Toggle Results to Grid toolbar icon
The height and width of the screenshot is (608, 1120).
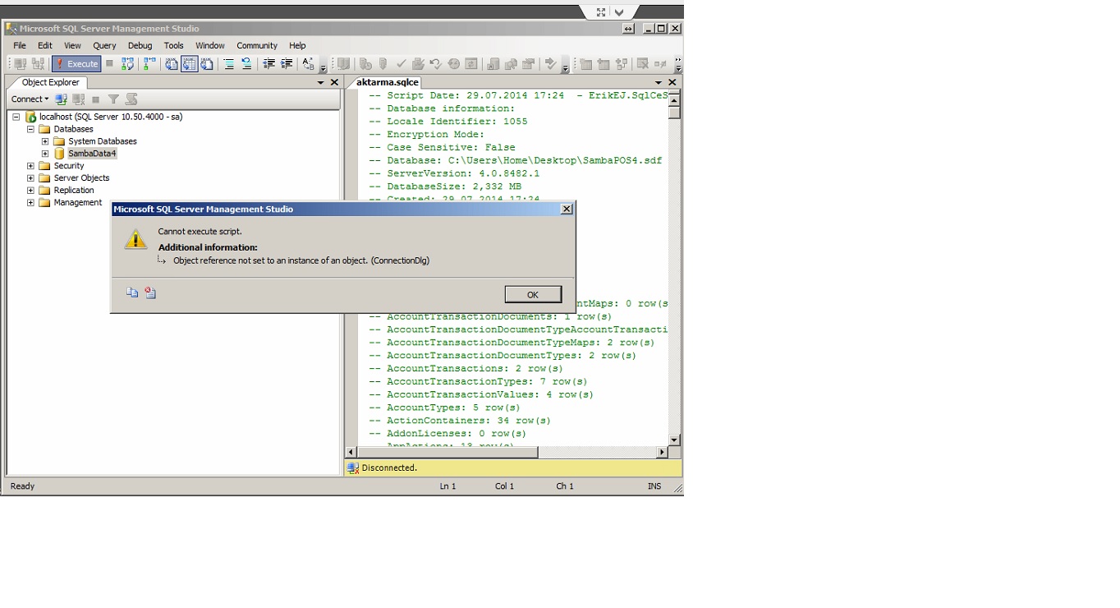[x=190, y=64]
